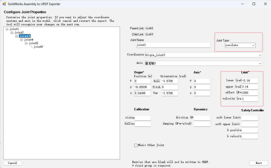Click the URDF Exporter title bar icon
Viewport: 271px width, 168px height.
[4, 4]
